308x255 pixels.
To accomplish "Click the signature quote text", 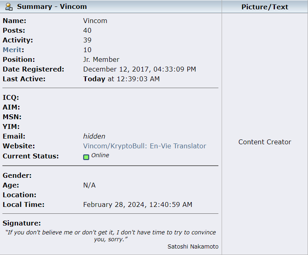I will pos(111,236).
